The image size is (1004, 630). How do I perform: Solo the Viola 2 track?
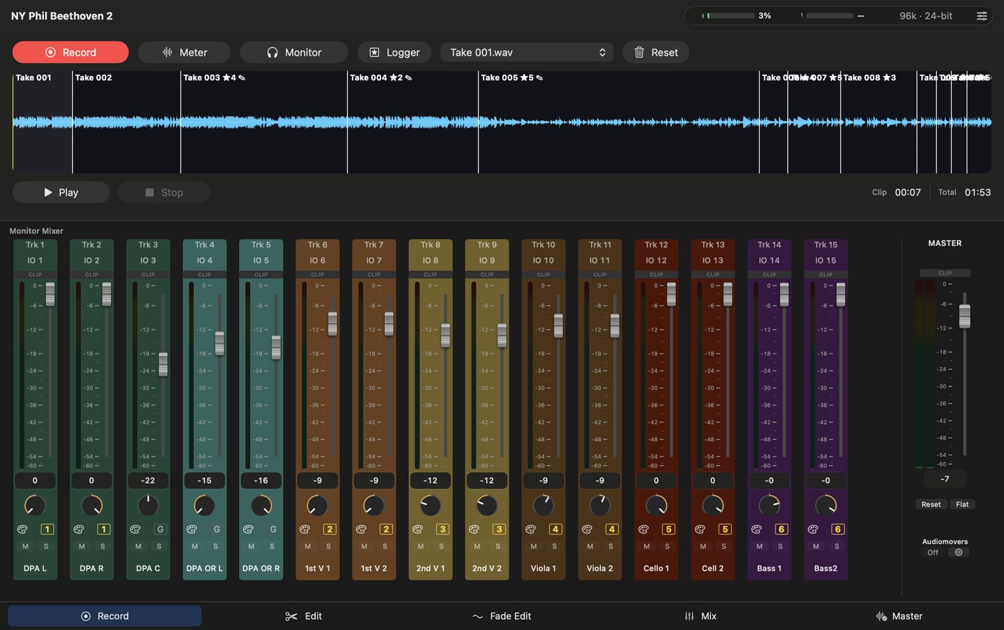coord(611,547)
